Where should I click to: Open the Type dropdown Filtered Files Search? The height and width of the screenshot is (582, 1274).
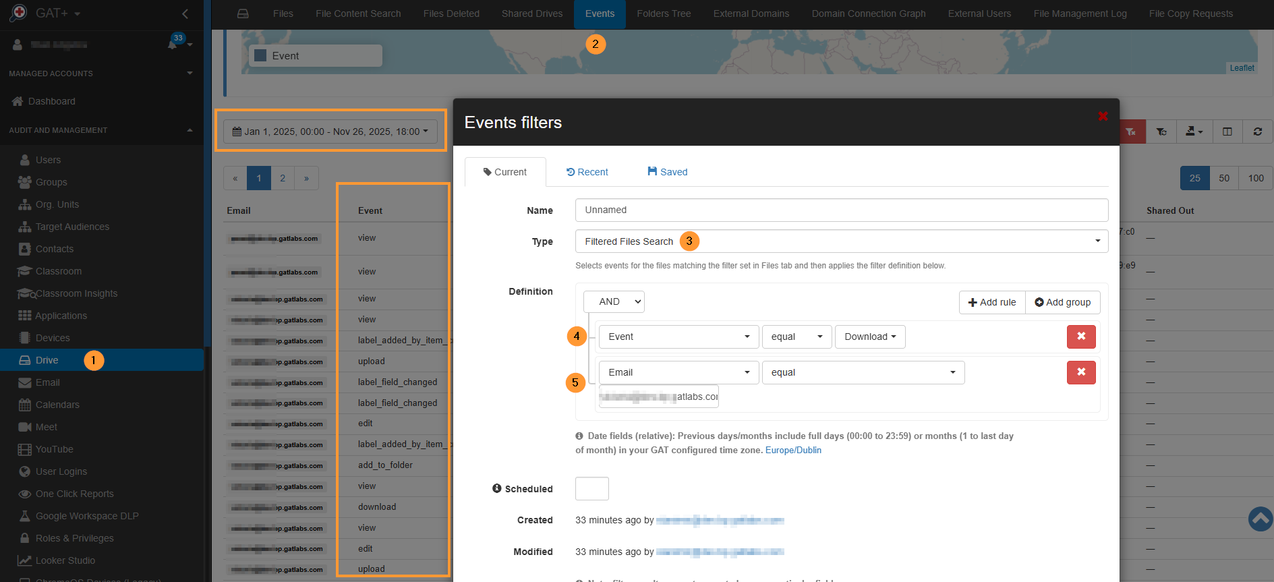tap(841, 241)
